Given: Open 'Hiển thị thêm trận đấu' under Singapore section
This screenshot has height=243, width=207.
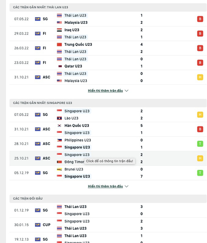Looking at the screenshot, I should coord(105,186).
